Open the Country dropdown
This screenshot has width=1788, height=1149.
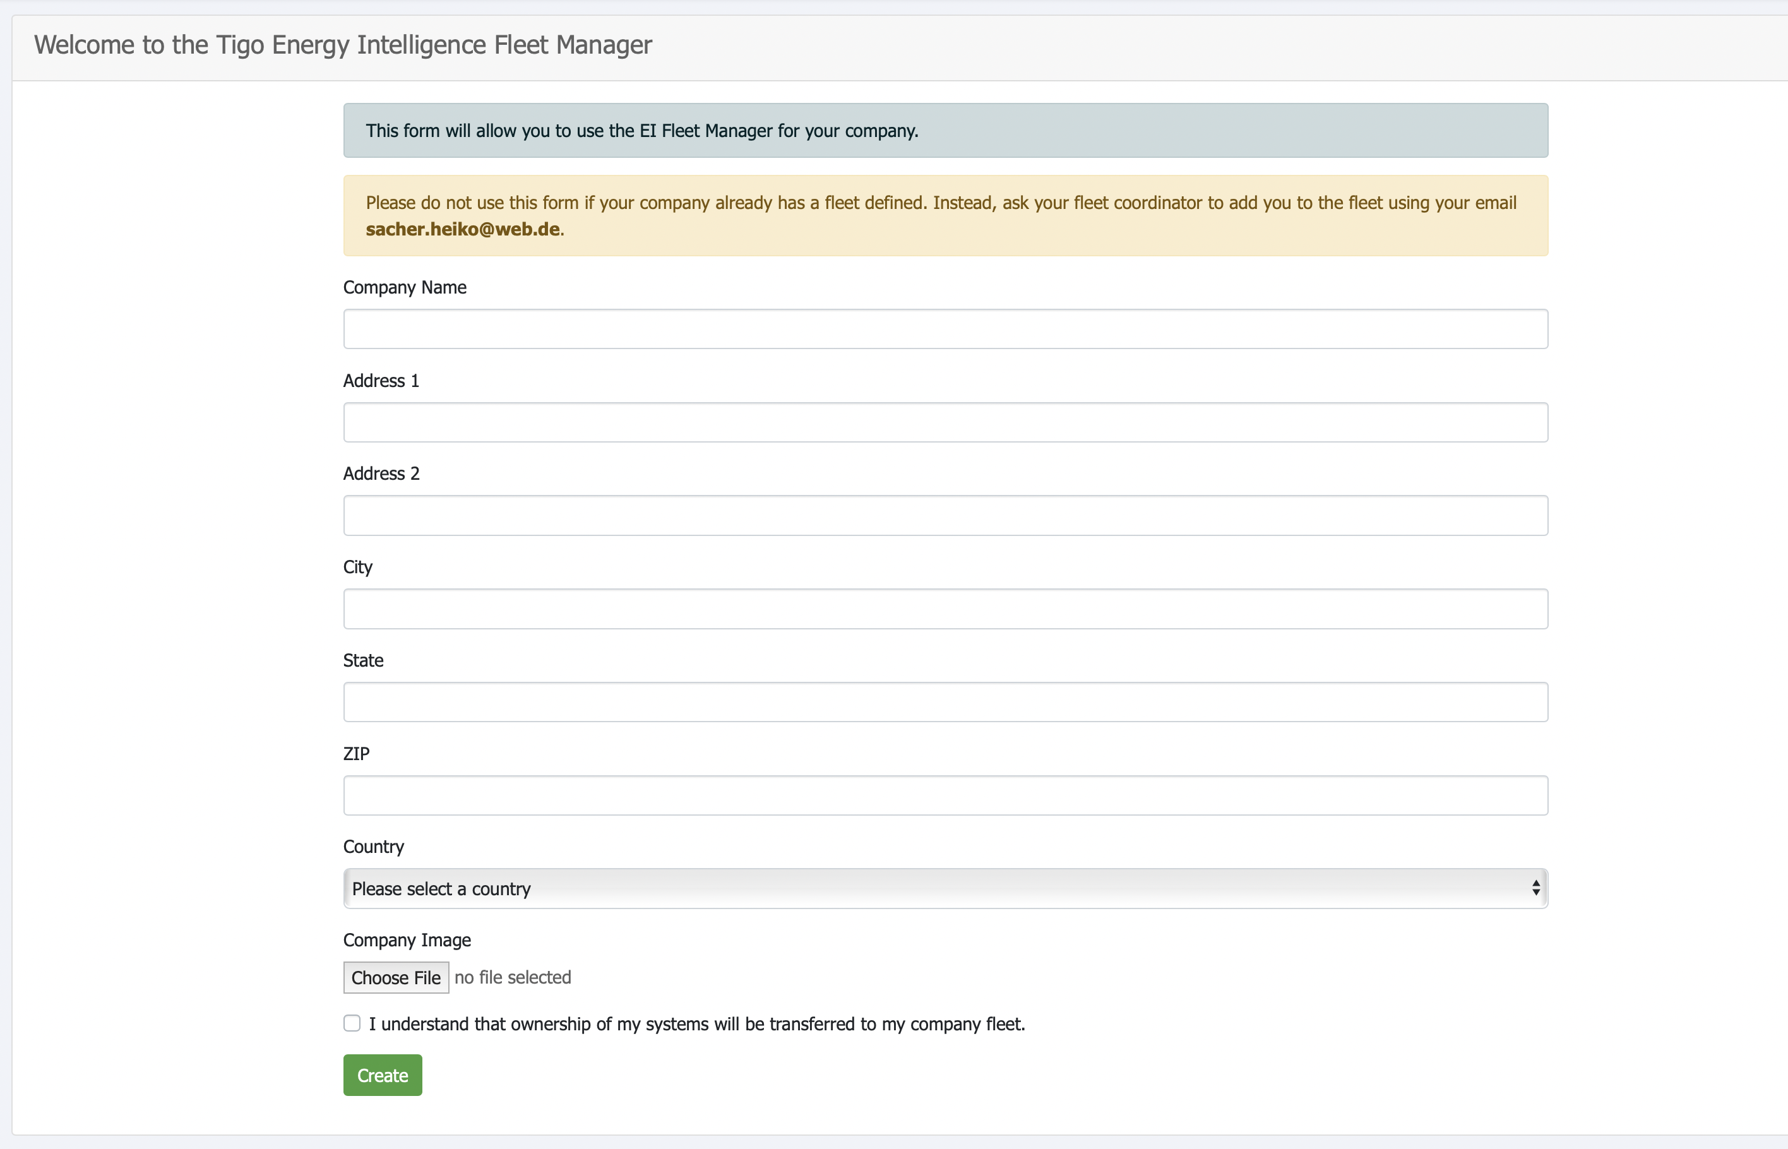point(945,889)
